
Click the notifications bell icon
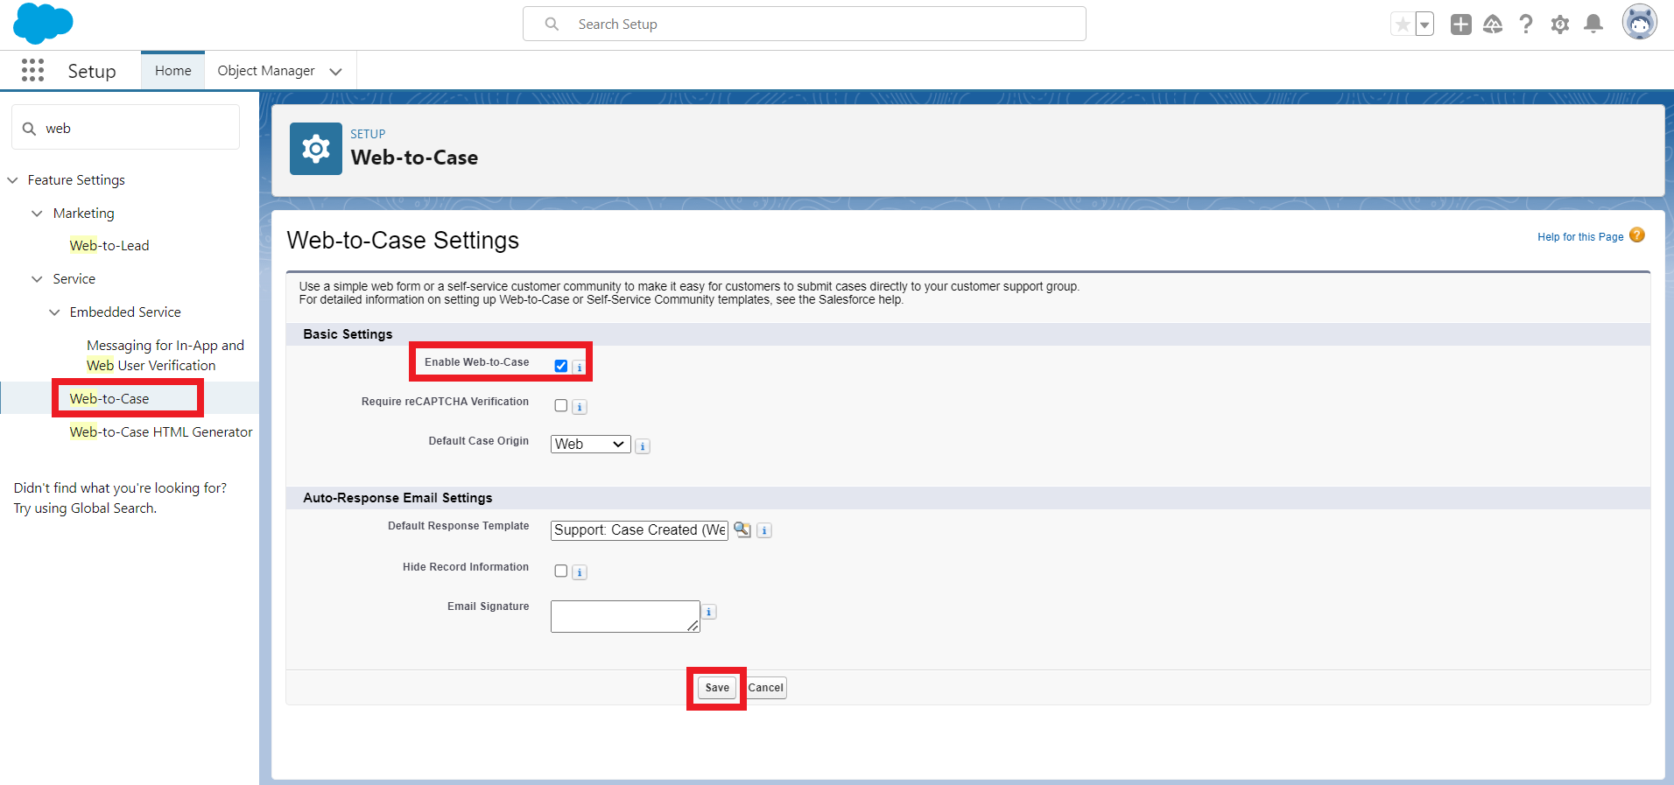1593,25
